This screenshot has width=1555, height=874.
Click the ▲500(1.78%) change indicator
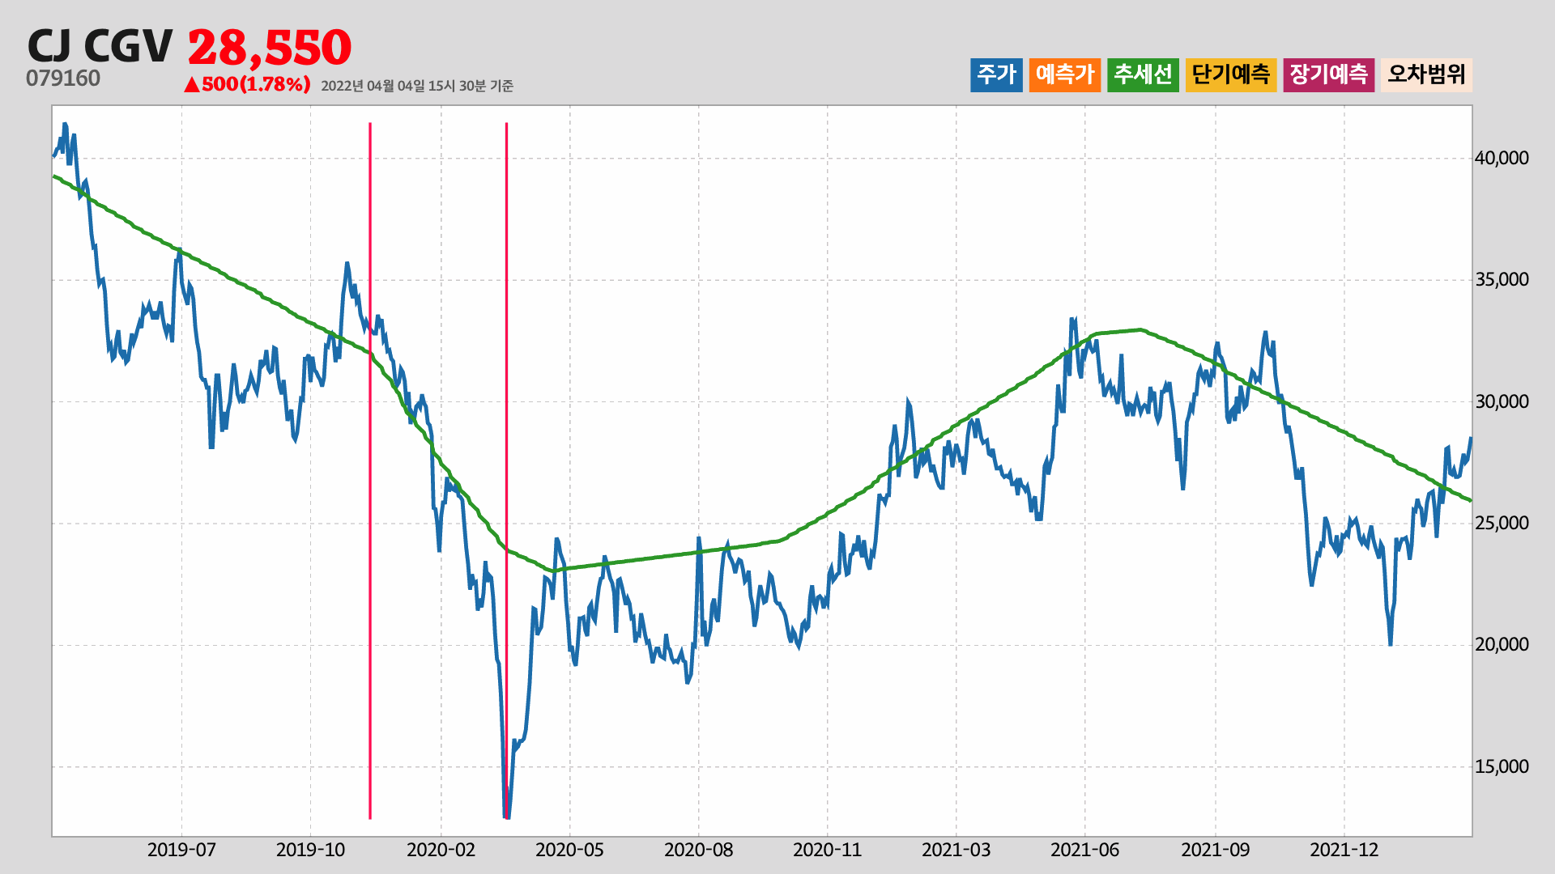247,84
